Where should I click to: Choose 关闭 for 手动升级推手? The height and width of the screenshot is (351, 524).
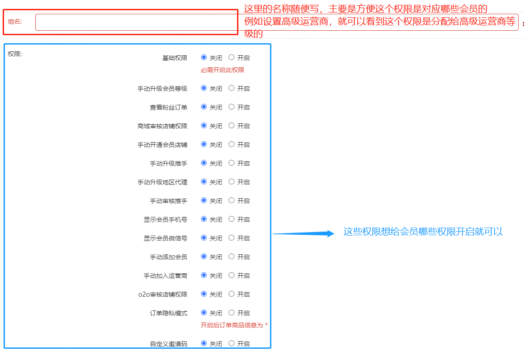pyautogui.click(x=204, y=163)
